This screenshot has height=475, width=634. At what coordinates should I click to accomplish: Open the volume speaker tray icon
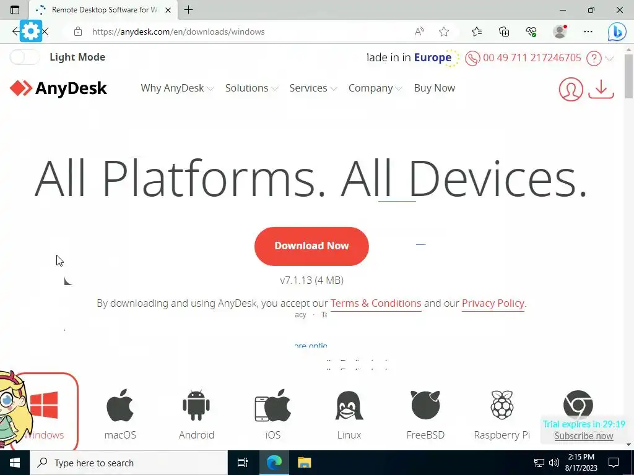pyautogui.click(x=554, y=463)
